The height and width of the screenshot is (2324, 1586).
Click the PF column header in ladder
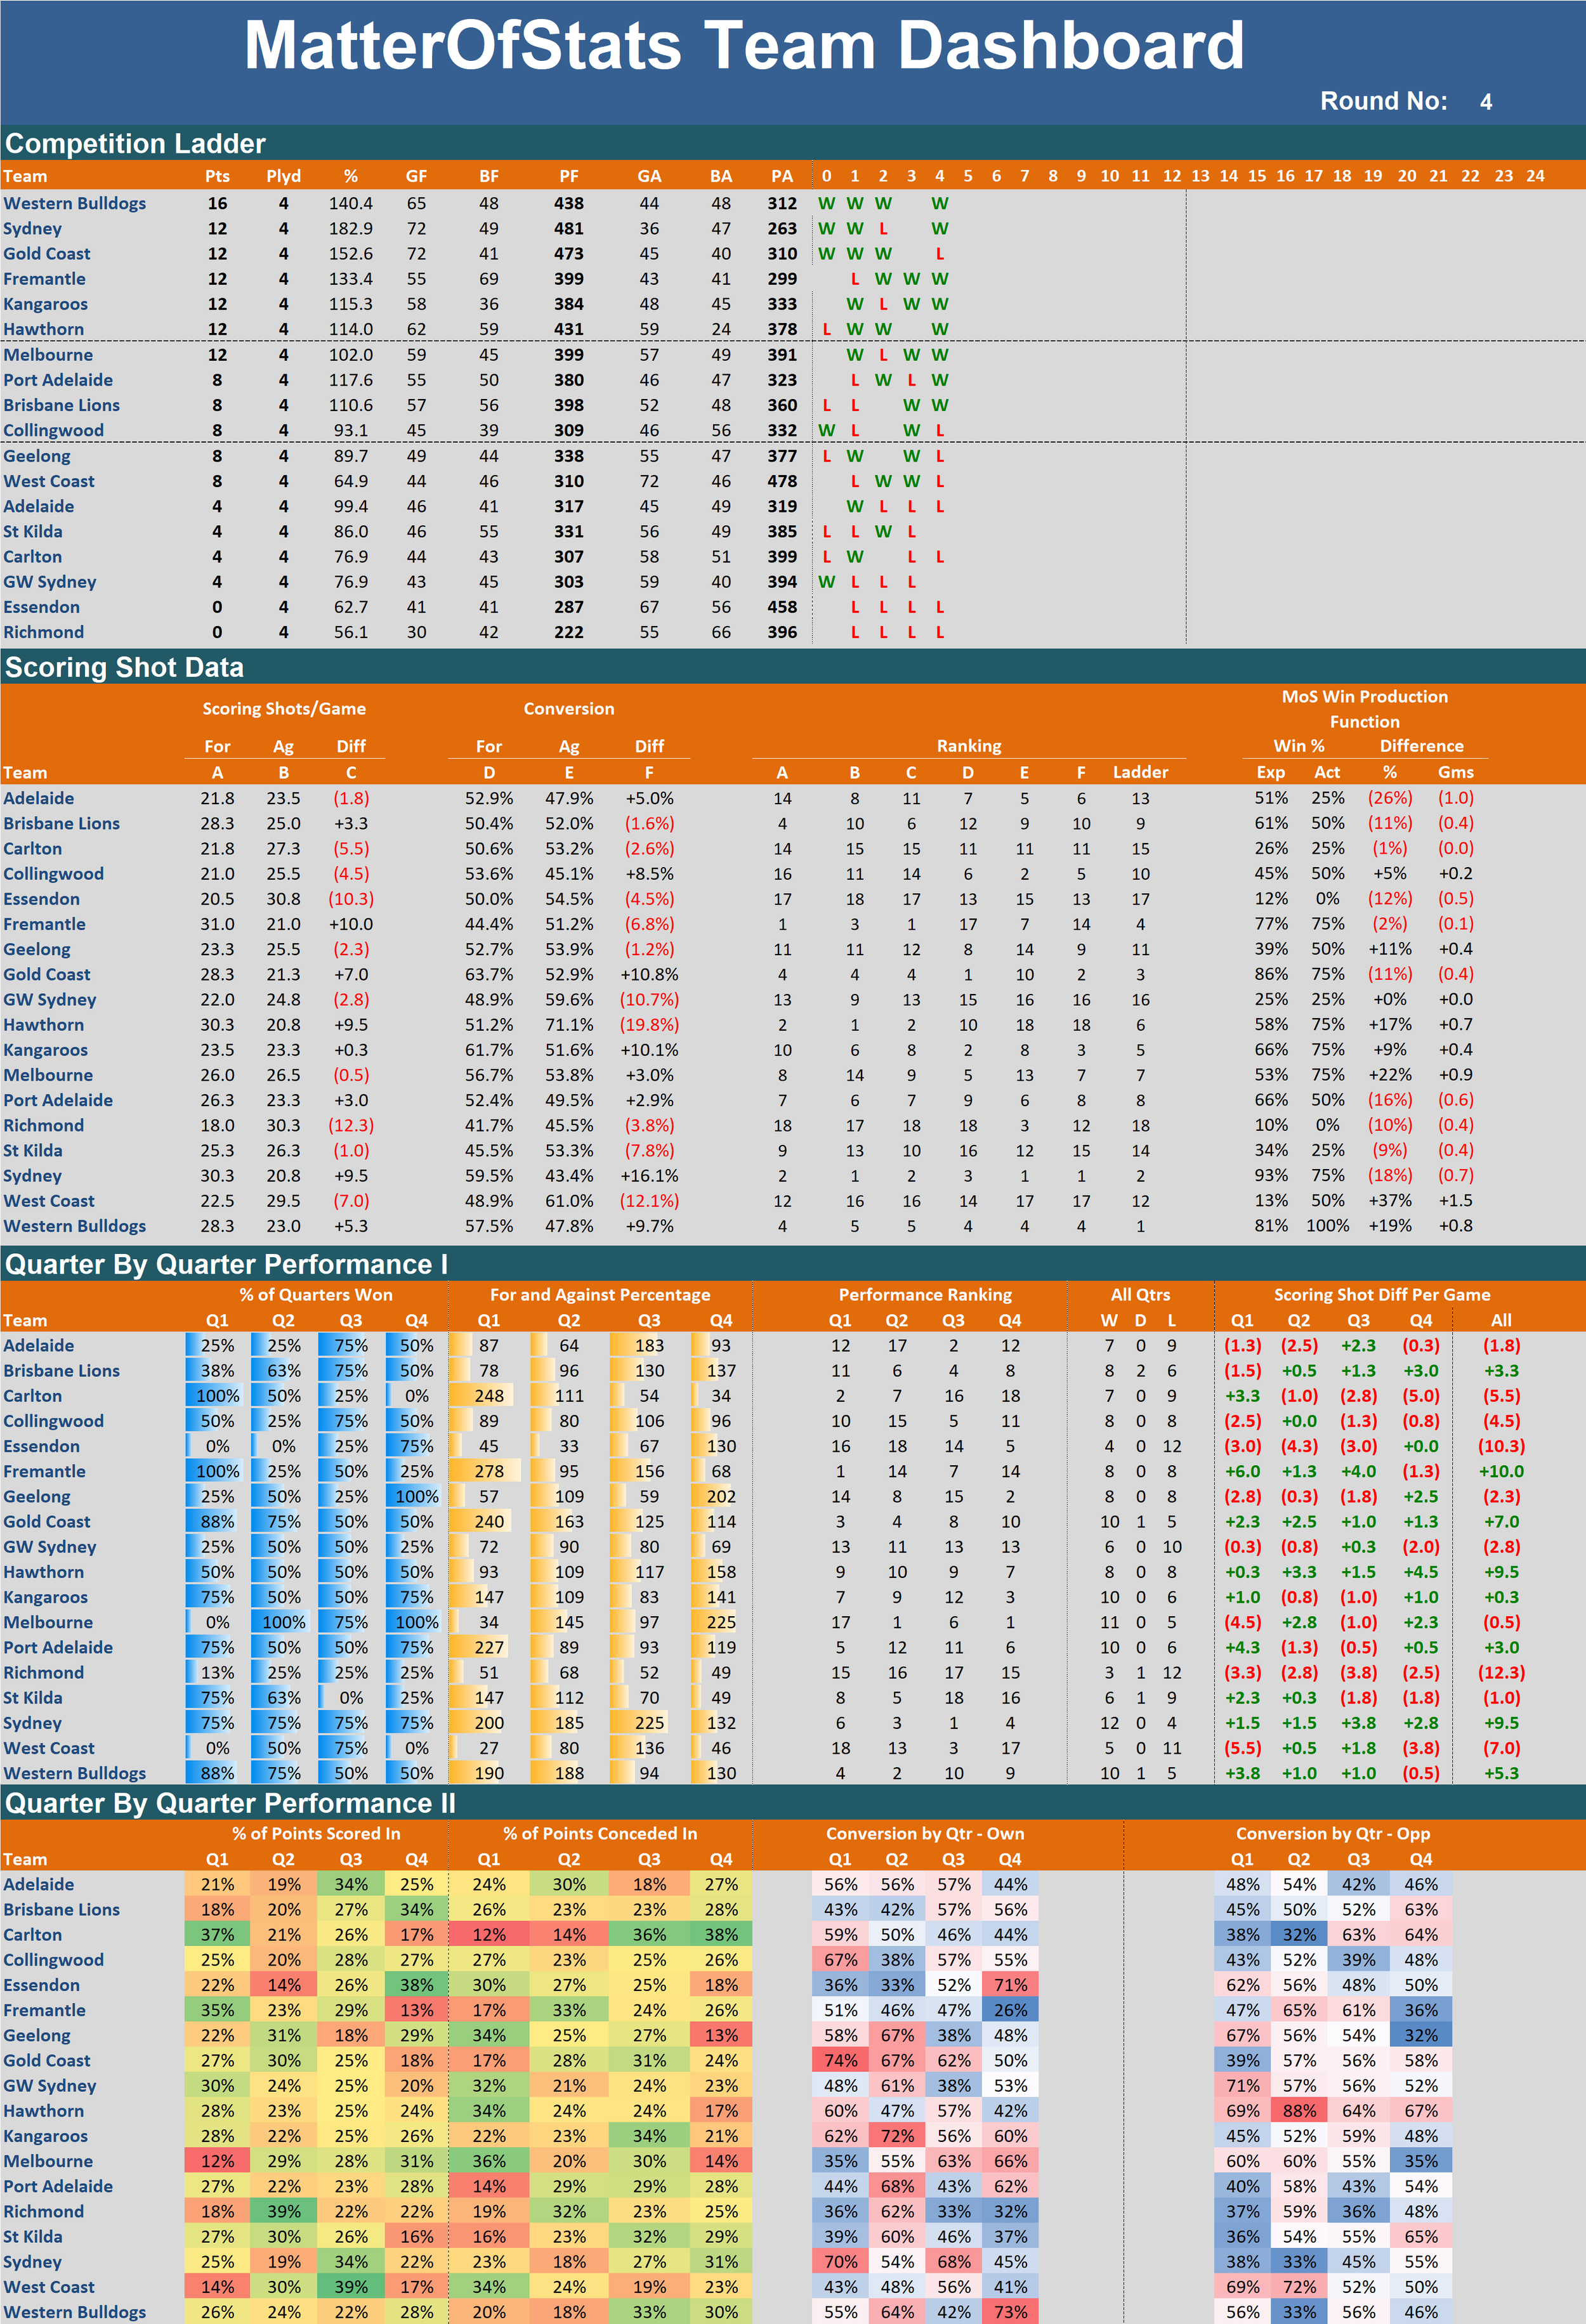(x=568, y=176)
